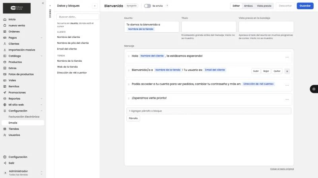Click the Mi sitio web globe icon
Screen dimensions: 318x178
click(5, 105)
